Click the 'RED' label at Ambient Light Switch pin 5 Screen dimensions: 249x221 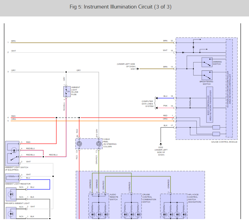tap(28, 142)
